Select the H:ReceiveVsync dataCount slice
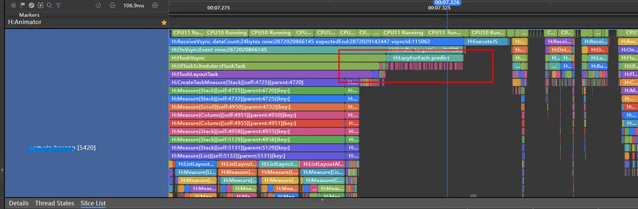638x209 pixels. [317, 41]
